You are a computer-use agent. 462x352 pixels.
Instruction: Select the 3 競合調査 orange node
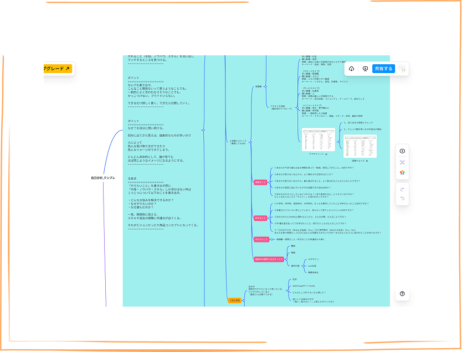pyautogui.click(x=234, y=300)
